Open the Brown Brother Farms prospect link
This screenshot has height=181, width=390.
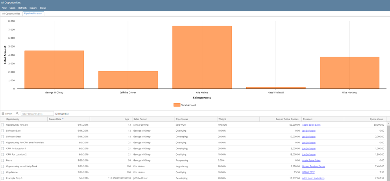pos(314,166)
